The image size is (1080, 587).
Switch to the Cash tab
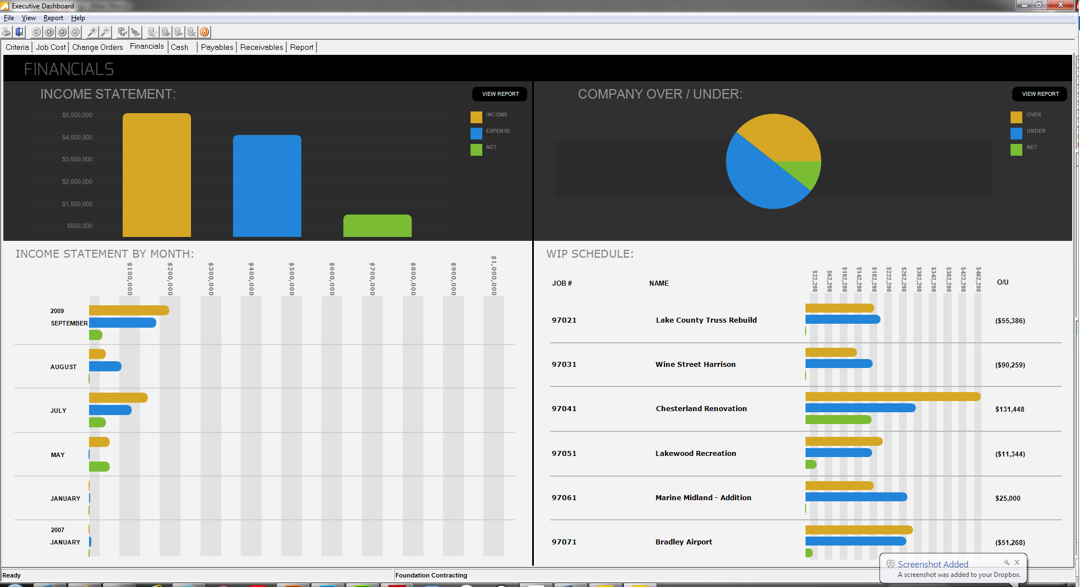click(x=178, y=47)
